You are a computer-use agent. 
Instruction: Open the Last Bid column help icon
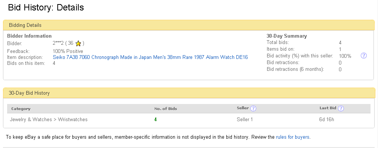point(341,108)
